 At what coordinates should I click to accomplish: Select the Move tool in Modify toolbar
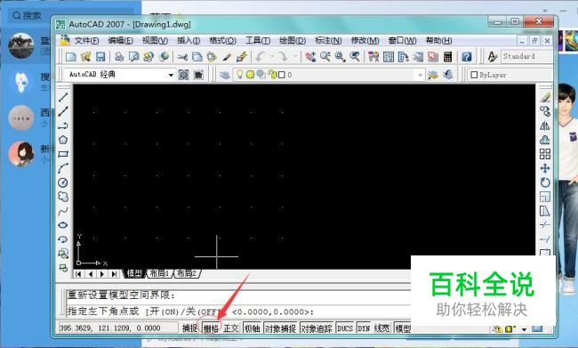(x=545, y=168)
